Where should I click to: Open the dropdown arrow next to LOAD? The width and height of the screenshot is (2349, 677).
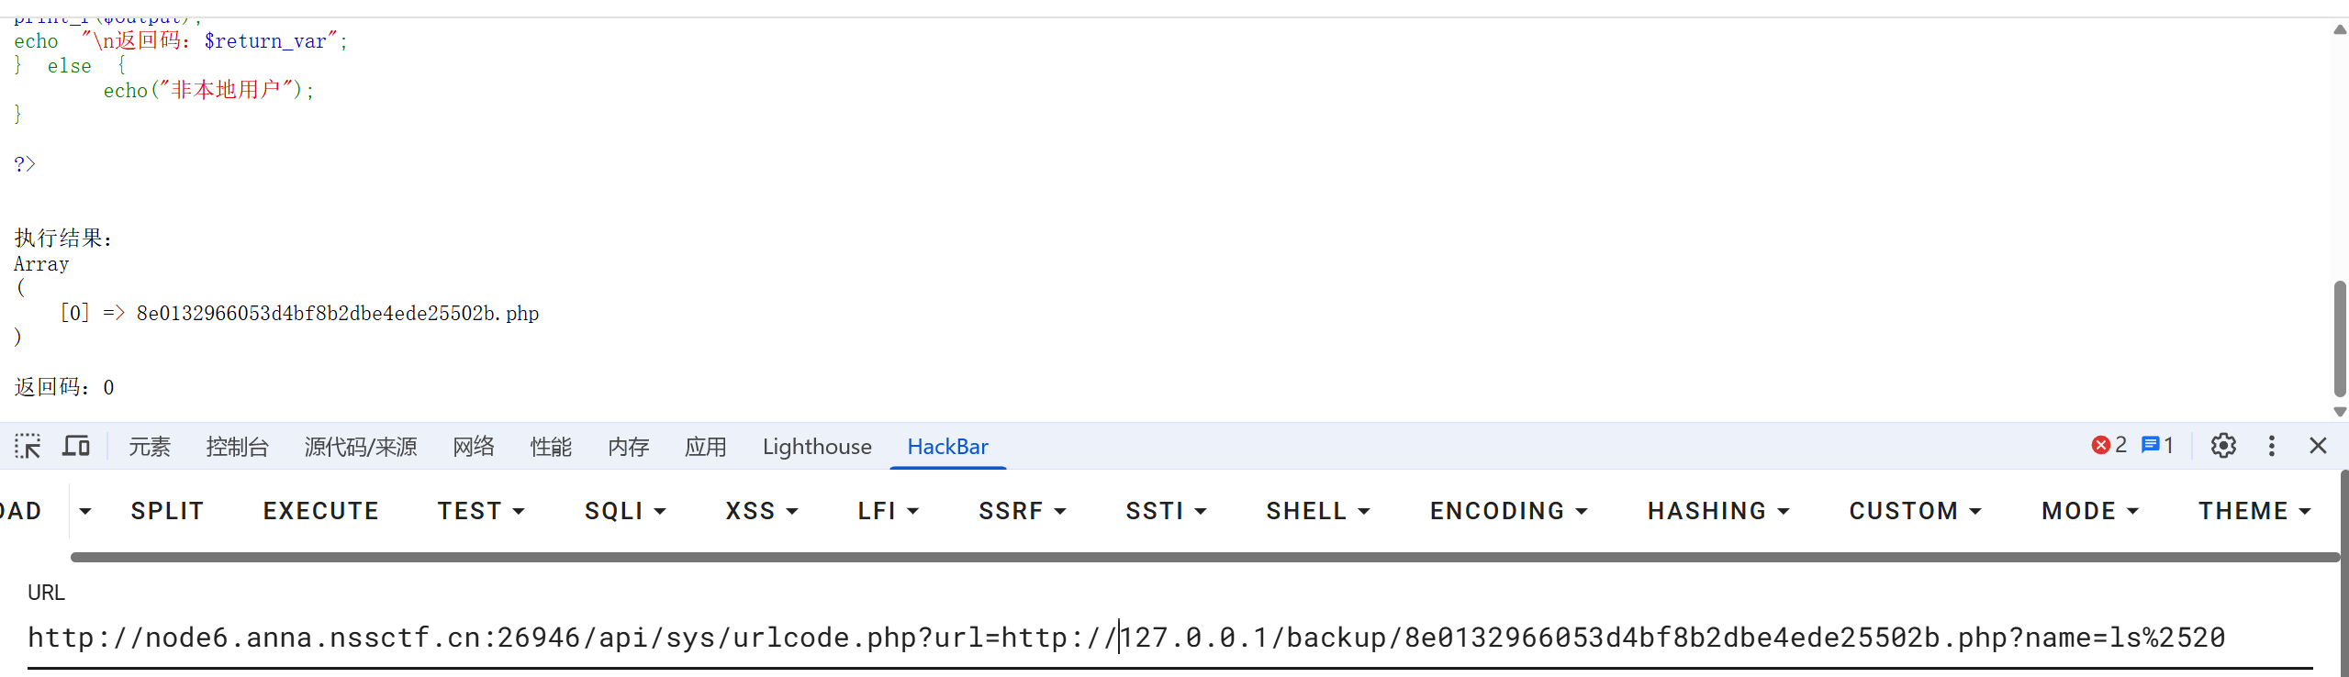(85, 511)
